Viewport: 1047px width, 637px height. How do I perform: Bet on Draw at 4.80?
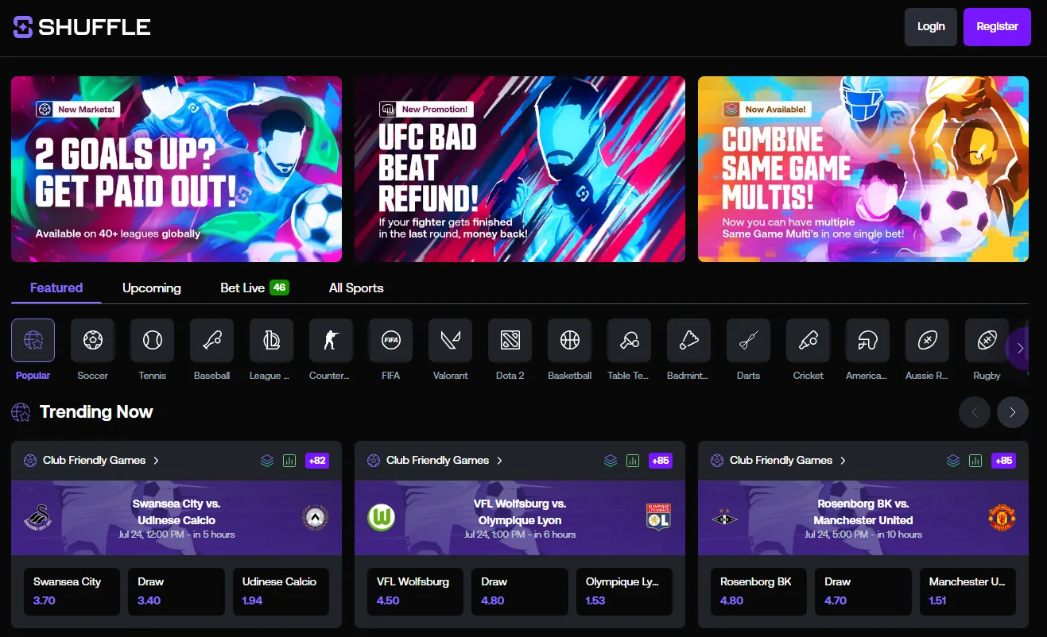point(519,592)
